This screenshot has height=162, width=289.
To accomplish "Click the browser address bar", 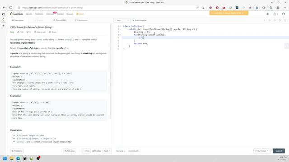I will [x=107, y=8].
